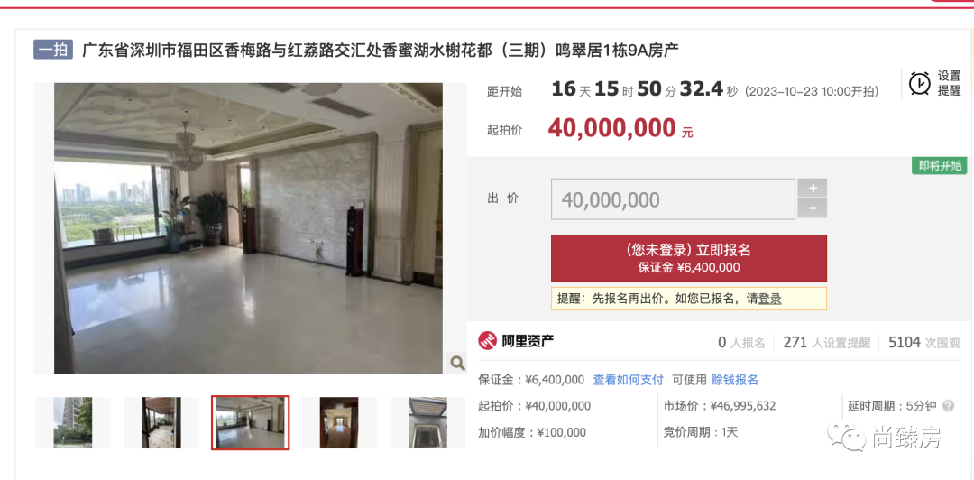Open the 赊钱报名 credit signup link

[x=735, y=380]
